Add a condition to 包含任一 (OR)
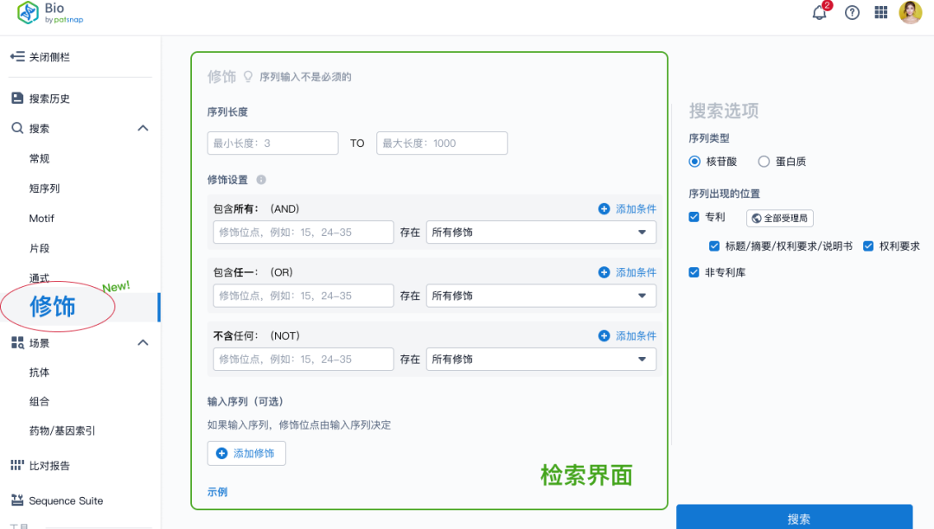934x529 pixels. tap(627, 272)
